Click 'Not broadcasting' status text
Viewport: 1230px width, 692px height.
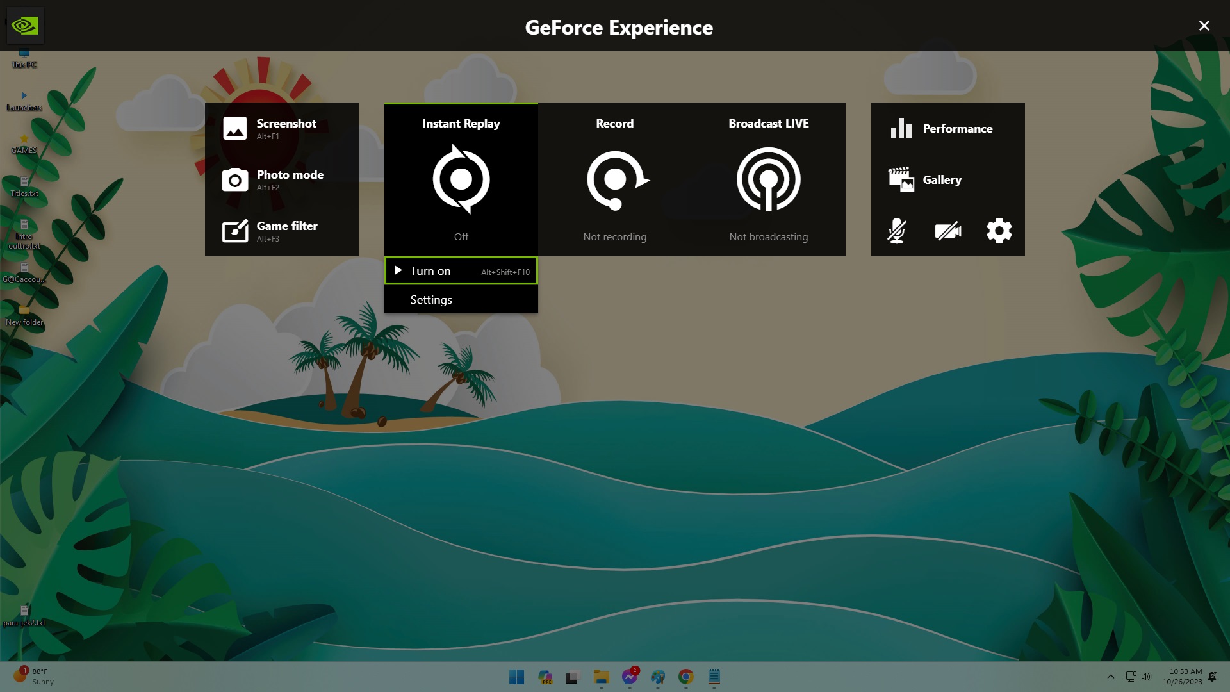[x=769, y=236]
